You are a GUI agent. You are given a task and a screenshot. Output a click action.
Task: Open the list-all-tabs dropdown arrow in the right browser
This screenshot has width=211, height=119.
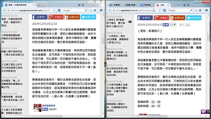[x=181, y=5]
